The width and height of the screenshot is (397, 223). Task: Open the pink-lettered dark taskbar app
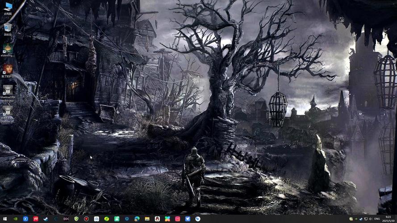tap(66, 219)
